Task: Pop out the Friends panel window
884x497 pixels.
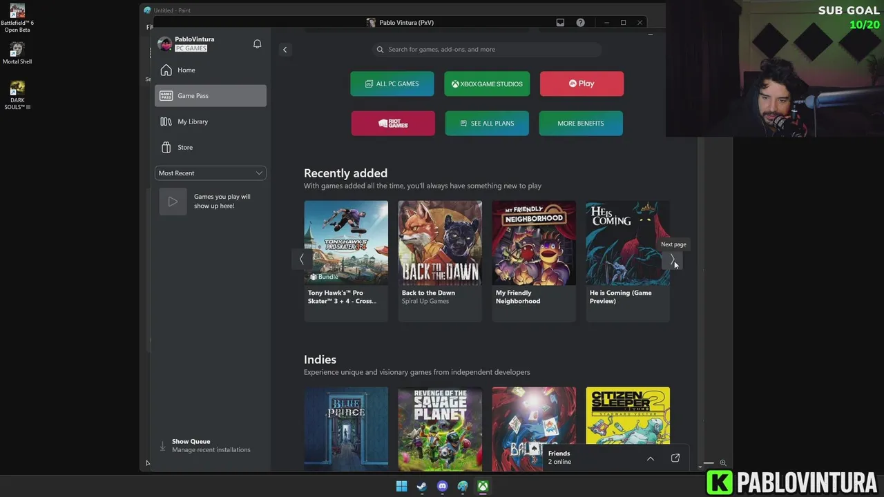Action: point(675,458)
